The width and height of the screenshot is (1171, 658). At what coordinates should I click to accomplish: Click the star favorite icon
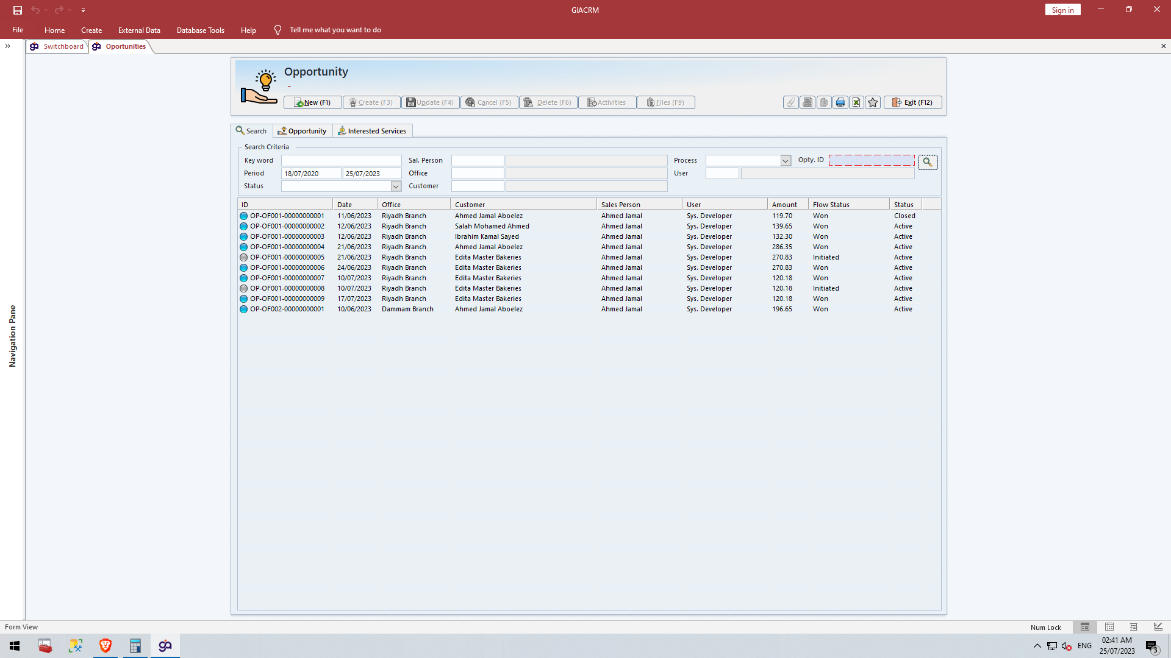[873, 102]
